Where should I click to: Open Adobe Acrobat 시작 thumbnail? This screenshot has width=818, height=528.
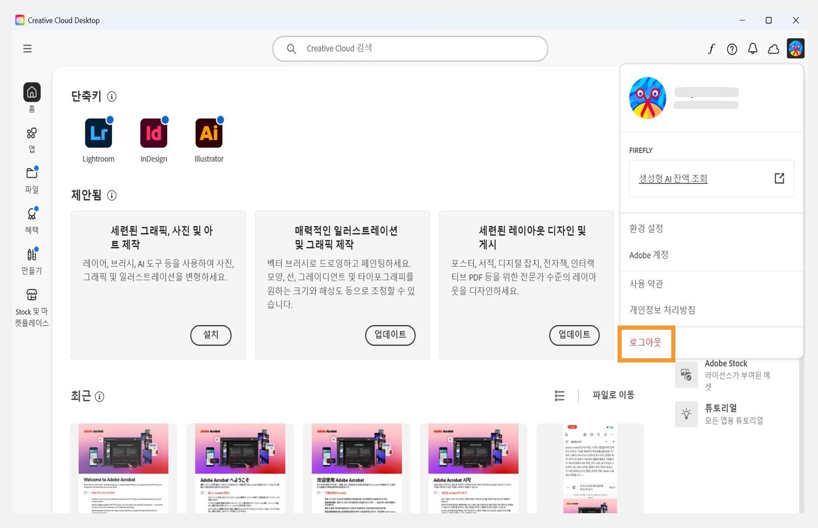(473, 468)
